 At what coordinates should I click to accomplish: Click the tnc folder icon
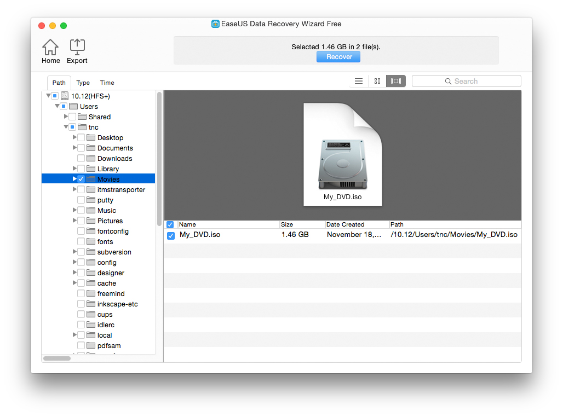(82, 127)
